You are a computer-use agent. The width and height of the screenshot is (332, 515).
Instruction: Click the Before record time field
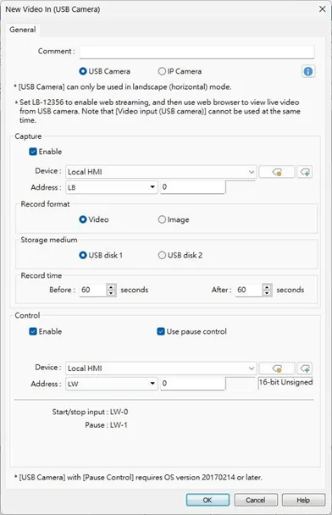tap(93, 290)
